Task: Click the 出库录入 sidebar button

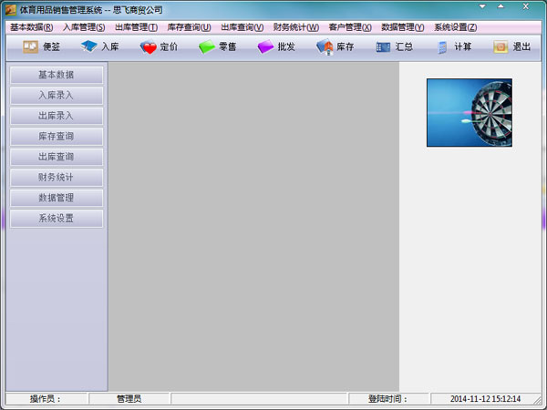Action: [57, 116]
